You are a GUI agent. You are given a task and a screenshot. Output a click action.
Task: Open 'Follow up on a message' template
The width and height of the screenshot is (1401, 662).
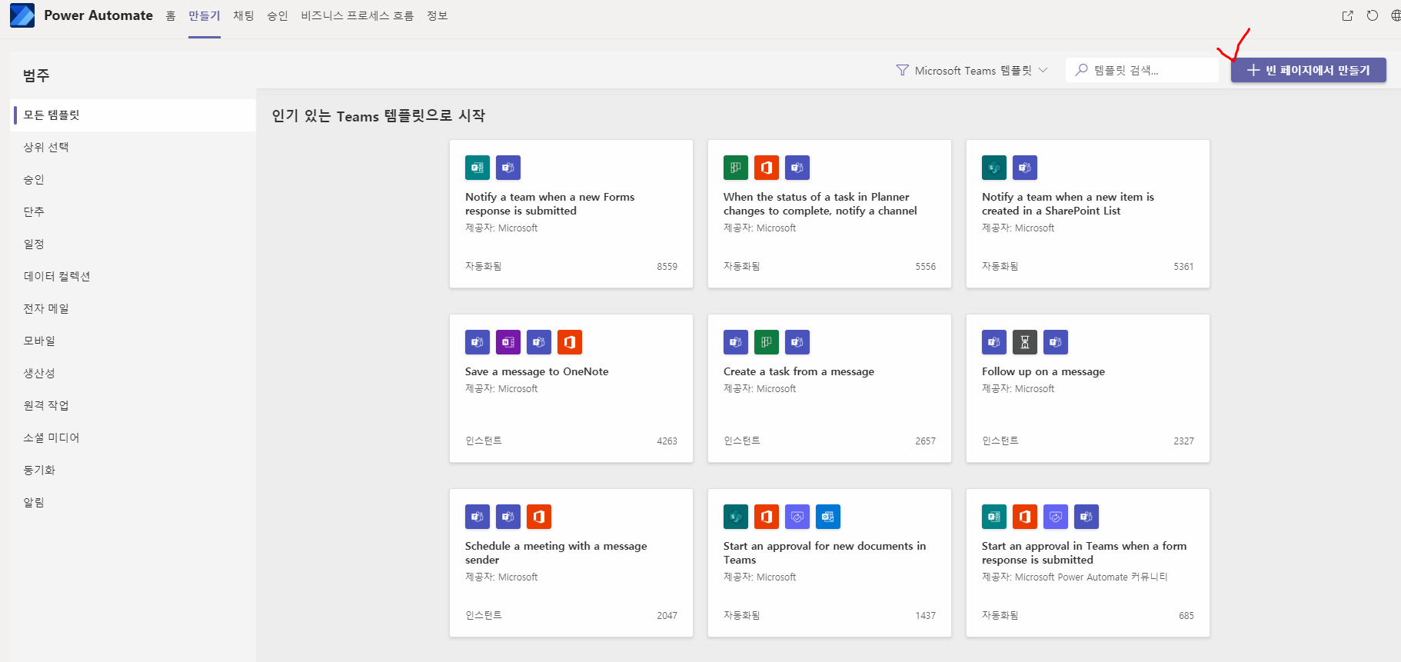point(1088,388)
